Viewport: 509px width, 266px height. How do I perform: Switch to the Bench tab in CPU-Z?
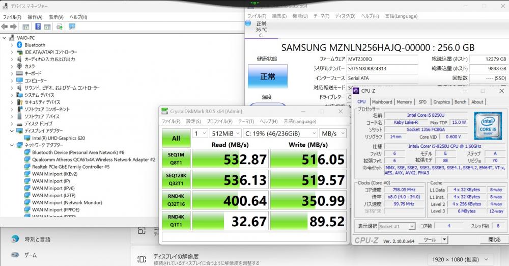pyautogui.click(x=460, y=102)
